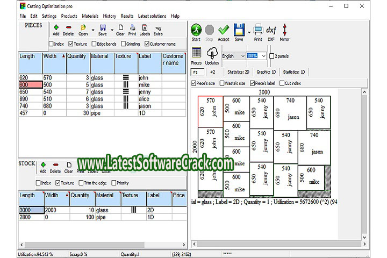Viewport: 387px width, 258px height.
Task: Sort stock by Width column header
Action: click(57, 199)
